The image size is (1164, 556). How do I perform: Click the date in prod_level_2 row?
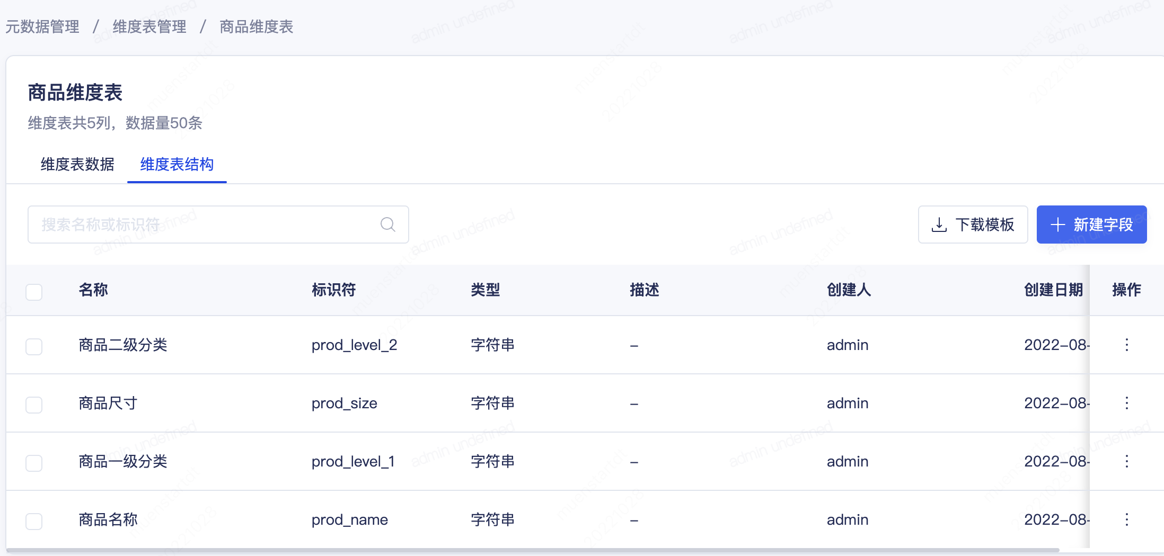tap(1057, 345)
